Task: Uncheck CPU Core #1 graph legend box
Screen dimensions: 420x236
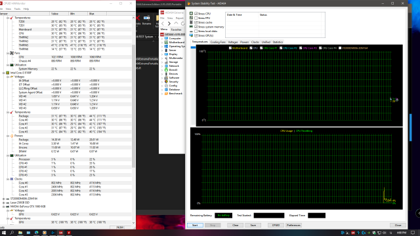Action: [x=261, y=48]
